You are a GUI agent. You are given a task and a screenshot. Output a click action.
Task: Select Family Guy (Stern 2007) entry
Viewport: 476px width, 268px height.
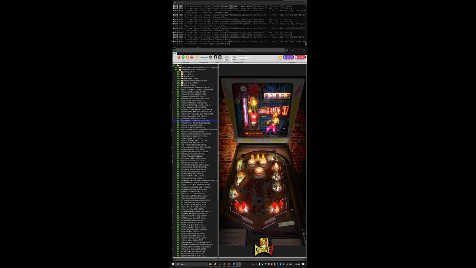[193, 149]
